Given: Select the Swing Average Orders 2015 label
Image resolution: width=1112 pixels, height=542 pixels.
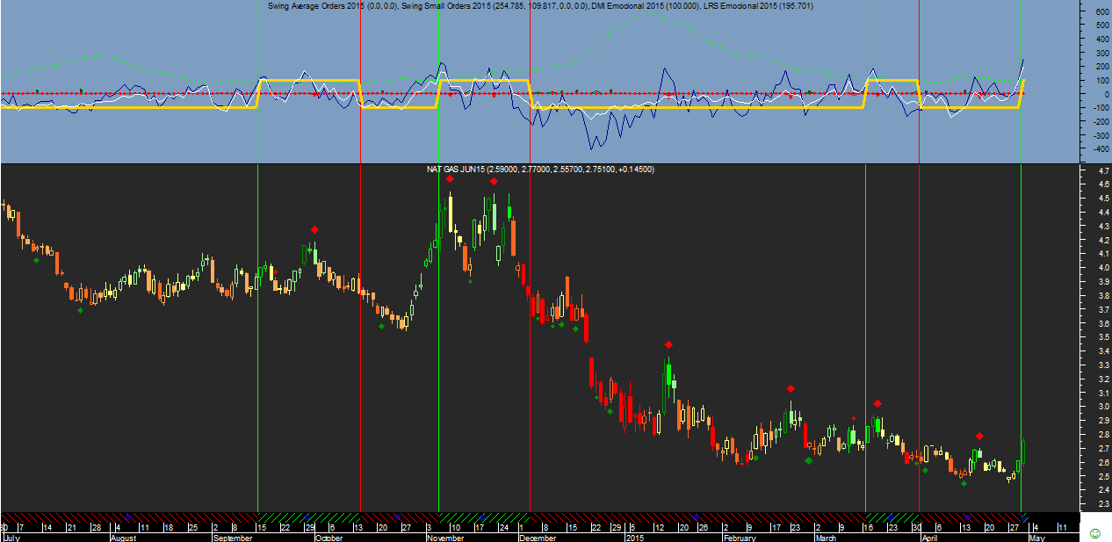Looking at the screenshot, I should pos(334,6).
